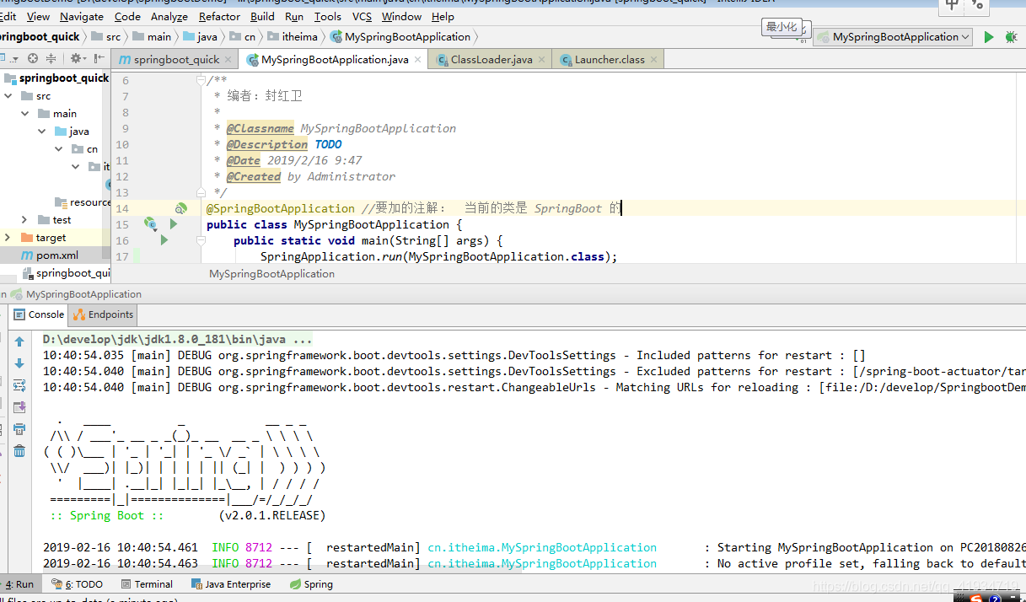
Task: Expand the target folder node
Action: tap(8, 237)
